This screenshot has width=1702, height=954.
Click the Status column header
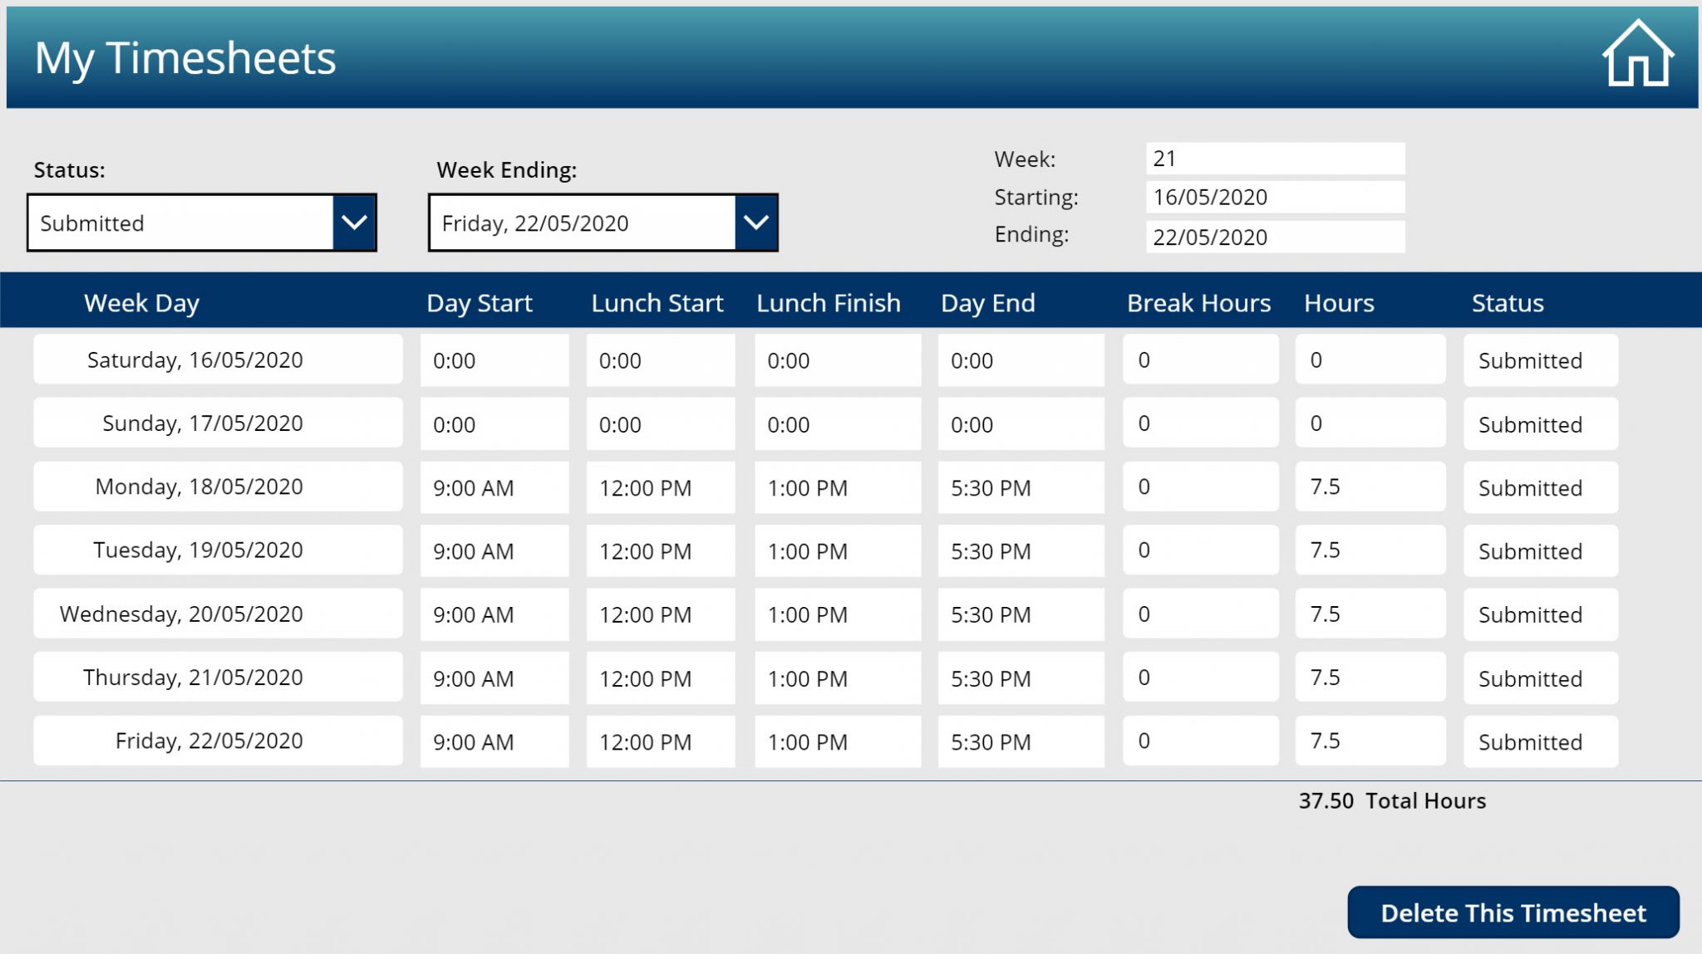[1508, 302]
